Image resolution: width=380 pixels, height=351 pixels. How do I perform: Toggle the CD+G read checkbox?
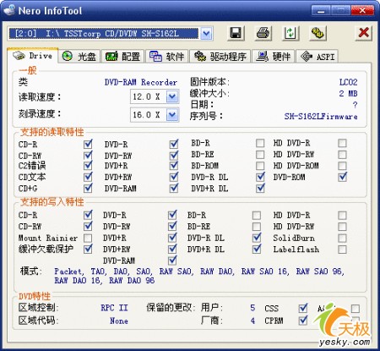pyautogui.click(x=88, y=188)
